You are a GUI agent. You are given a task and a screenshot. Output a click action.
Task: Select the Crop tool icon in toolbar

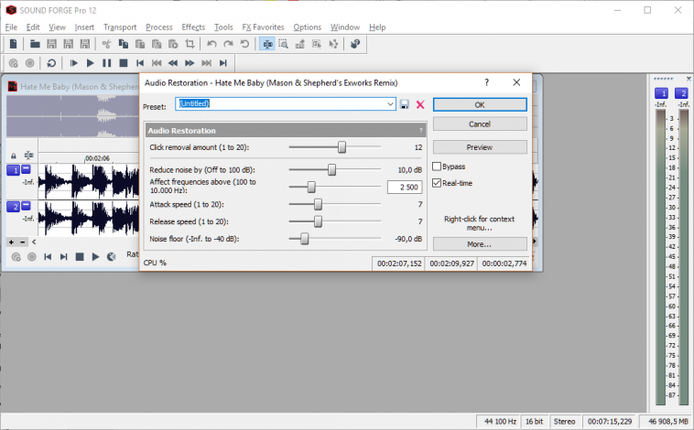(190, 43)
